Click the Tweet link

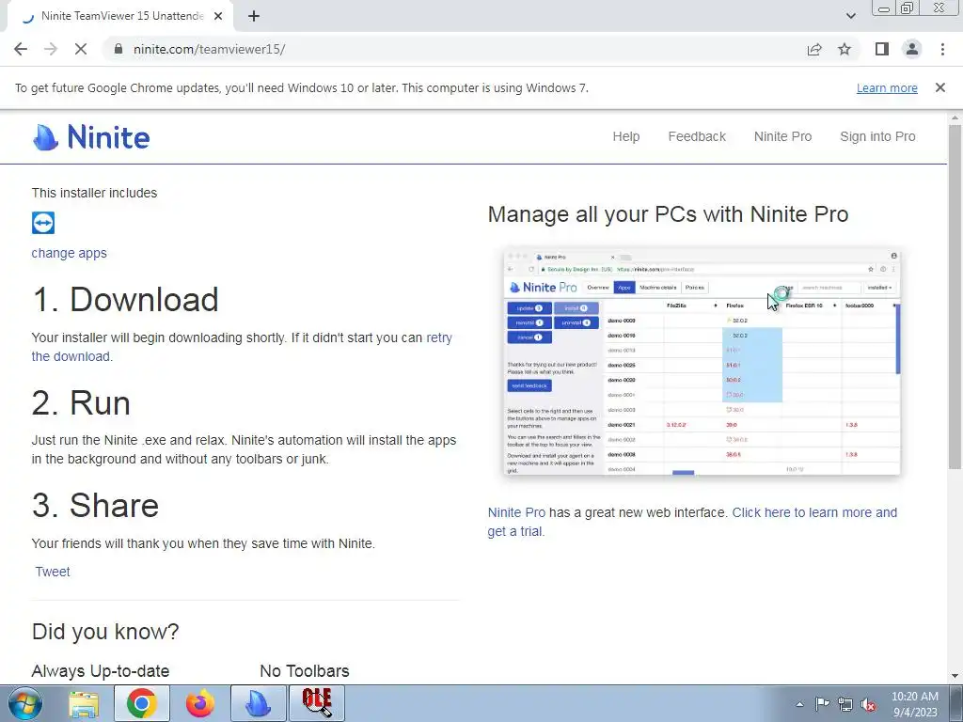[53, 572]
